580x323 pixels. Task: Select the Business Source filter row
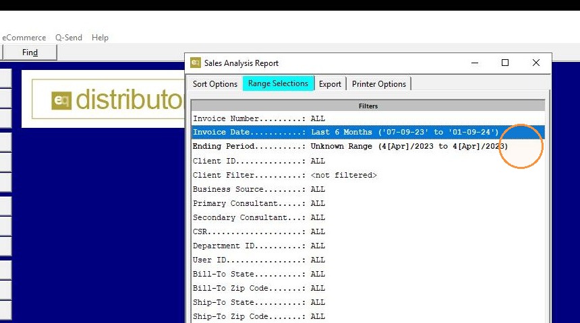368,189
